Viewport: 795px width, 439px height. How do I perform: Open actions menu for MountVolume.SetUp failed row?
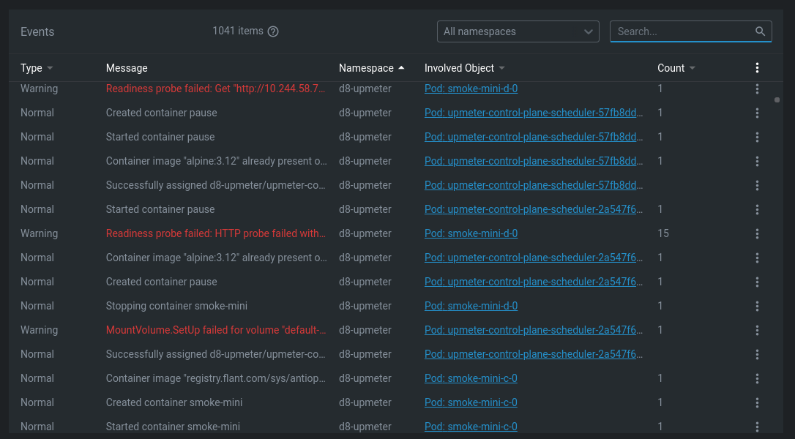tap(757, 330)
